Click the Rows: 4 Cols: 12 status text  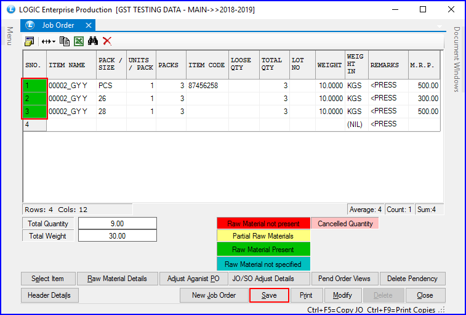(56, 210)
